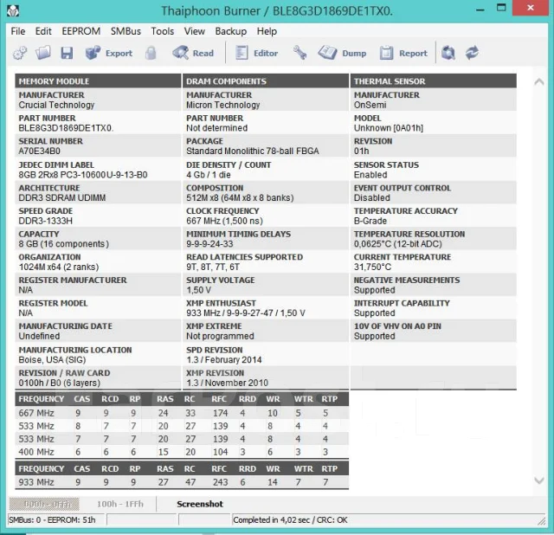Click Micron Technology DRAM manufacturer
This screenshot has width=554, height=535.
(x=223, y=105)
